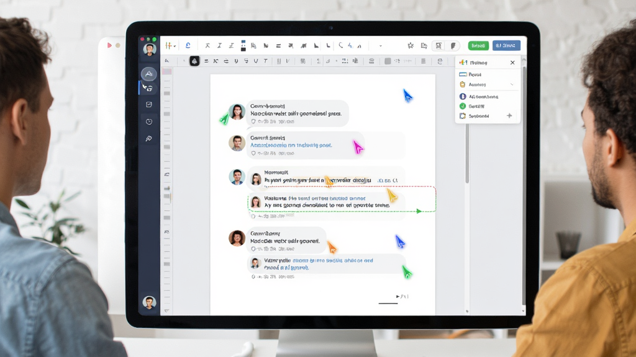Choose the side panel row with green check icon
Viewport: 636px width, 357px height.
488,106
